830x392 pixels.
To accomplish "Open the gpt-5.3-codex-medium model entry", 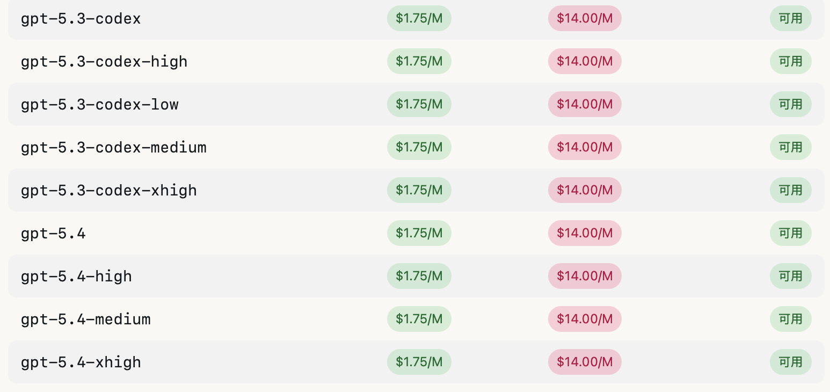I will click(113, 147).
